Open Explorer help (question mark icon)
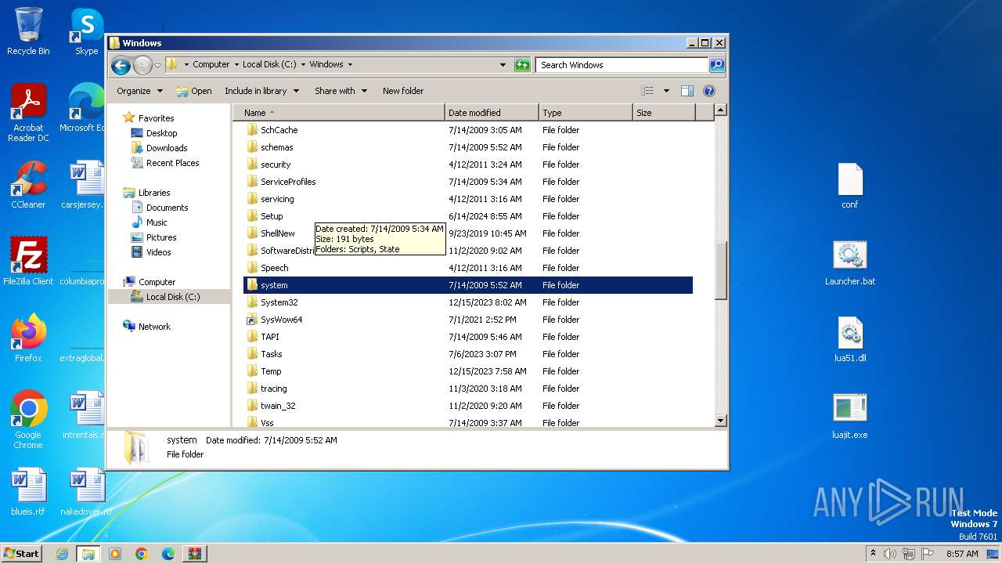 tap(709, 91)
